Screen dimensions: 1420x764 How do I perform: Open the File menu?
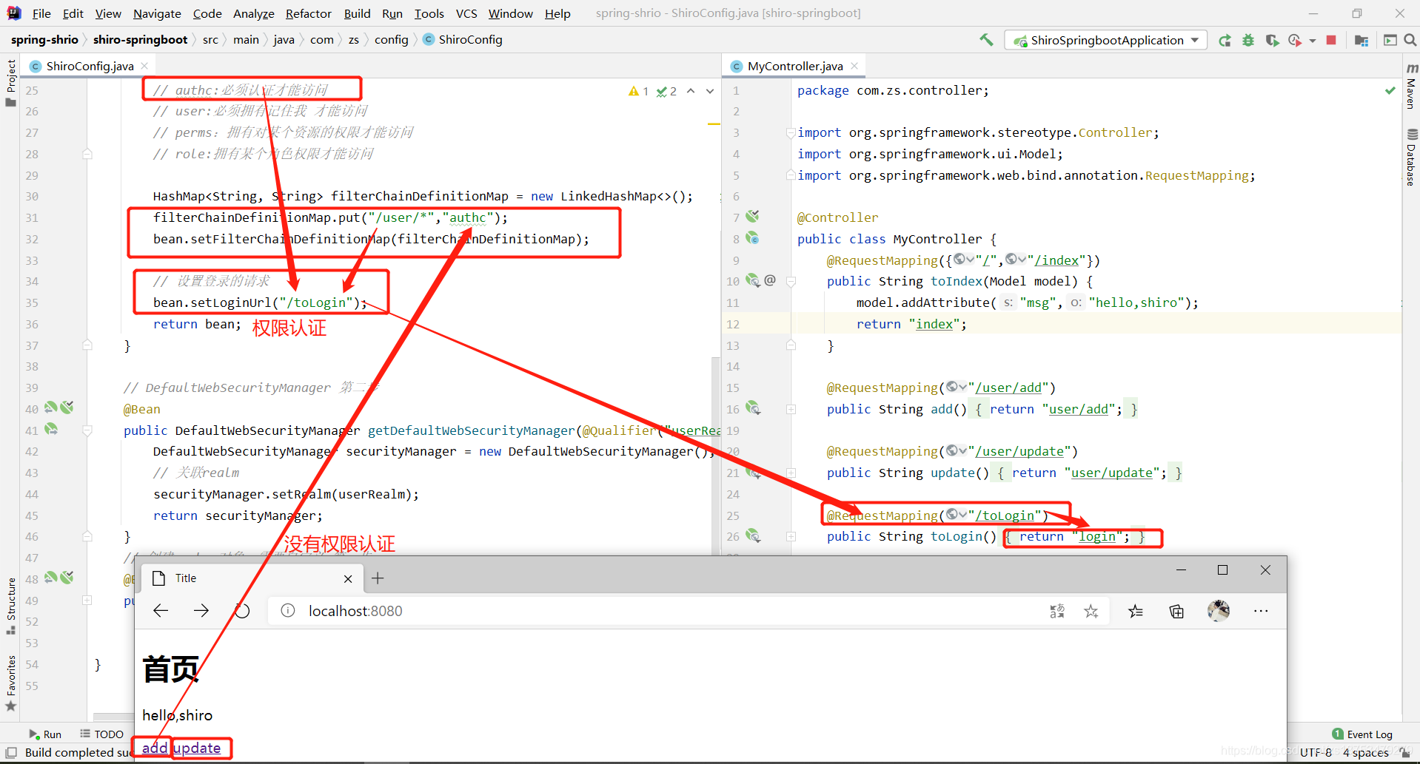(41, 13)
